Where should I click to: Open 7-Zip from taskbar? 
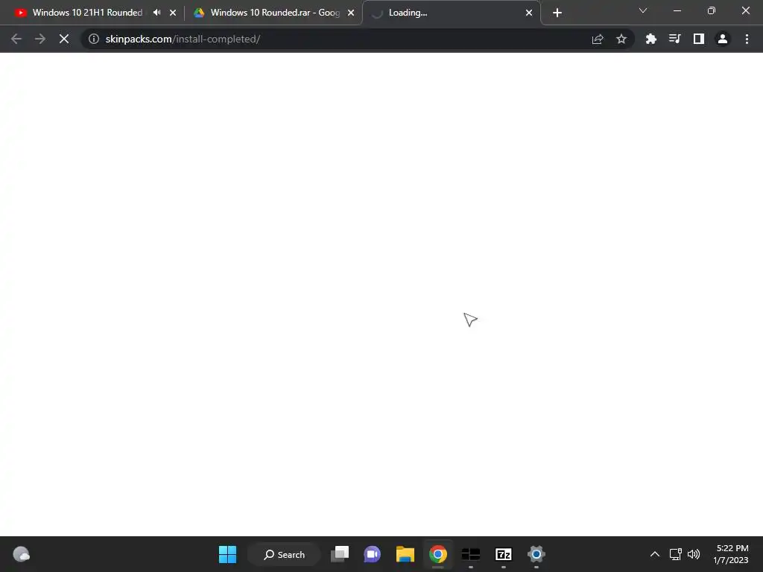pos(503,554)
